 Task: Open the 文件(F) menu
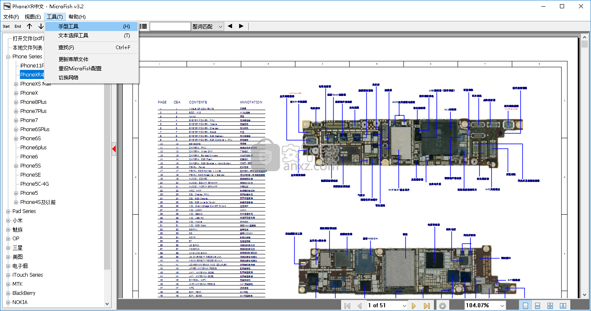pyautogui.click(x=11, y=17)
